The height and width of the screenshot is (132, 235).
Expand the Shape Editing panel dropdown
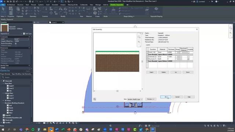pos(129,16)
